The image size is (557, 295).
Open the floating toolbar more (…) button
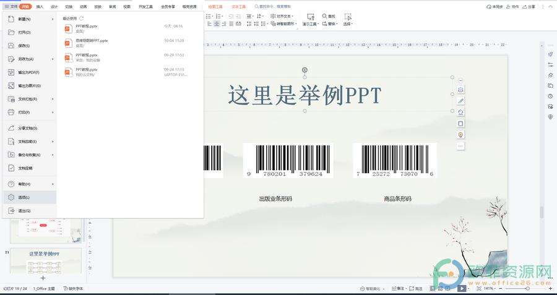[x=460, y=146]
